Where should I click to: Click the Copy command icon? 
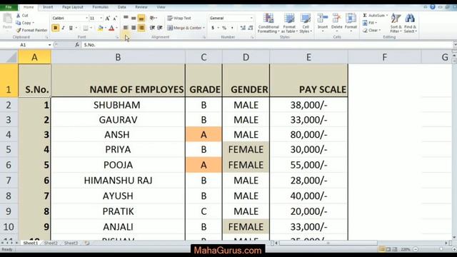coord(19,23)
